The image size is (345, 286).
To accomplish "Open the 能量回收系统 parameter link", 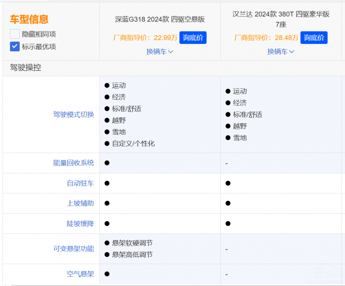I will click(73, 163).
